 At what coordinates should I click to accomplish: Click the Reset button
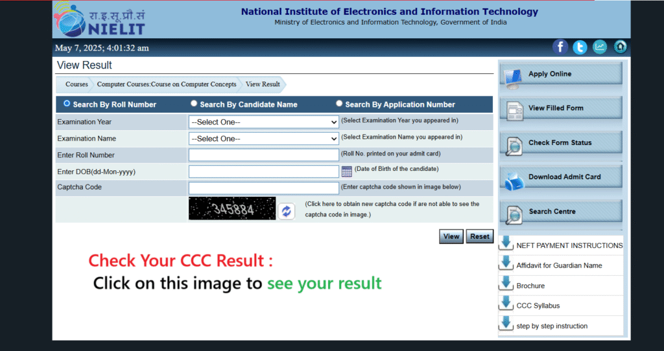pyautogui.click(x=479, y=236)
